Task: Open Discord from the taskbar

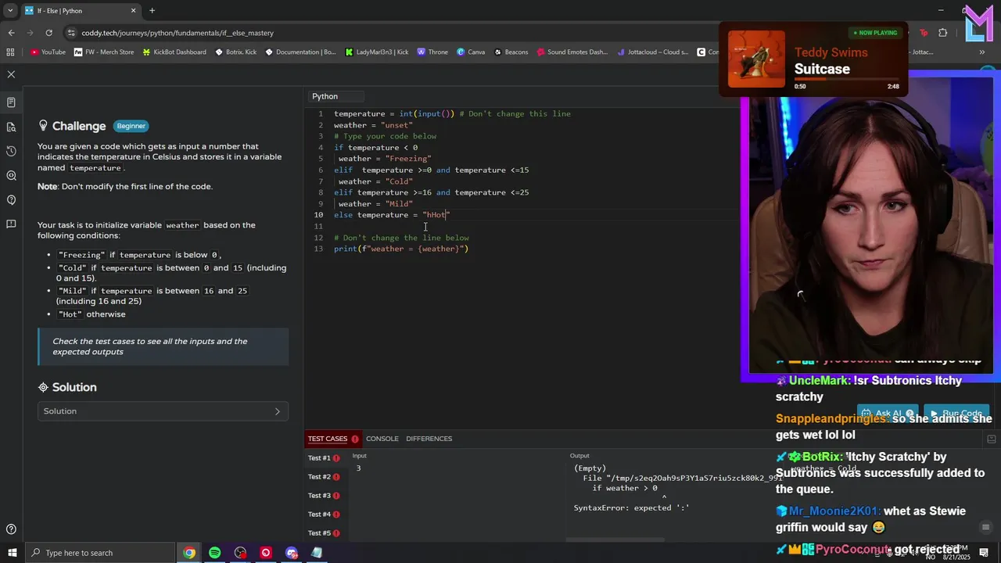Action: pyautogui.click(x=292, y=553)
